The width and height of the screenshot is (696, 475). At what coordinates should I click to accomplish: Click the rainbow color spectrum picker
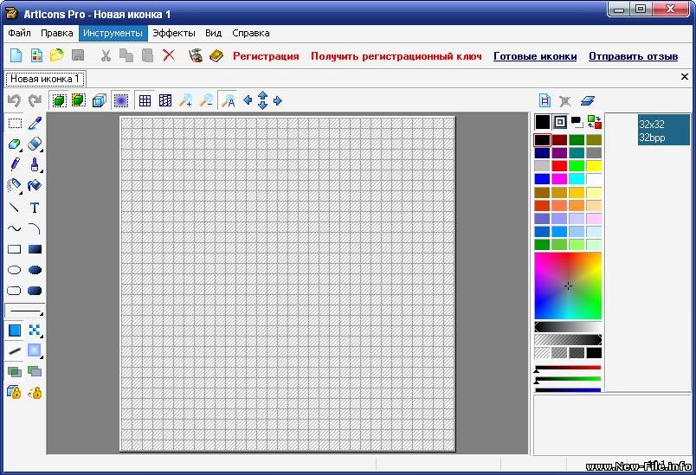(x=568, y=286)
